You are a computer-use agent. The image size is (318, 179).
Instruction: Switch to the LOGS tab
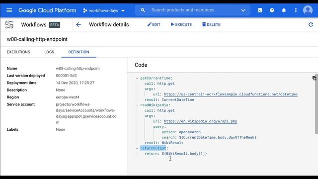pos(49,52)
